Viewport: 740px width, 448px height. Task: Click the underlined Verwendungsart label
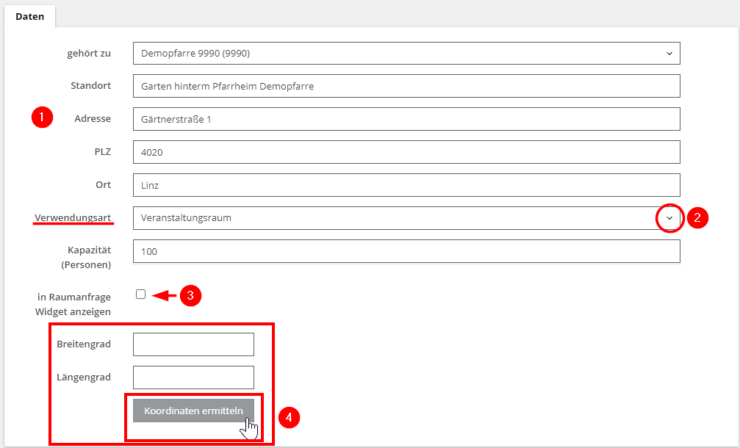click(73, 217)
